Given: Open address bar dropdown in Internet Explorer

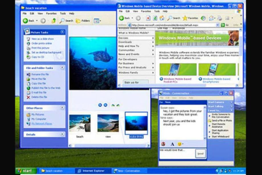Looking at the screenshot, I should pyautogui.click(x=217, y=25).
